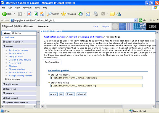
Task: Open the Favorites menu
Action: tap(27, 8)
